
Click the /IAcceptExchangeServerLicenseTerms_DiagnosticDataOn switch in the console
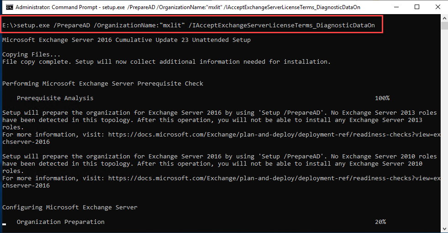pos(281,25)
